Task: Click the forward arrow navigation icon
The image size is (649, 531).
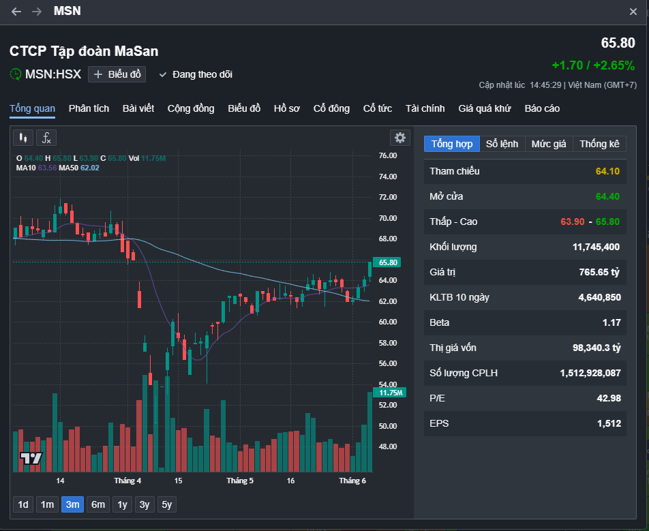Action: pyautogui.click(x=37, y=12)
